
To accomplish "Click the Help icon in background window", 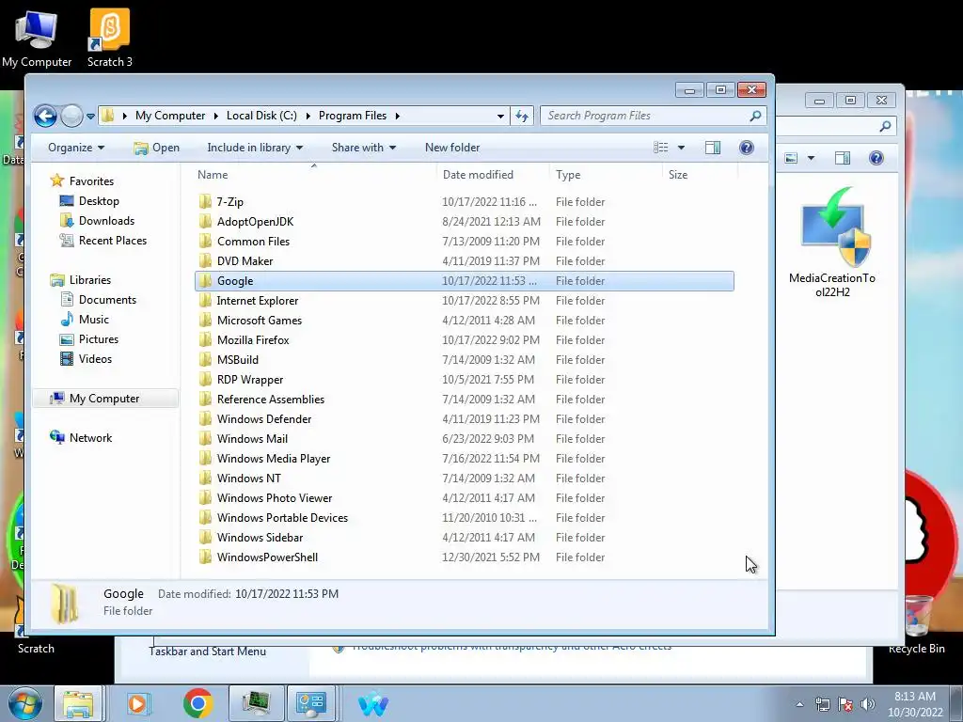I will click(876, 158).
